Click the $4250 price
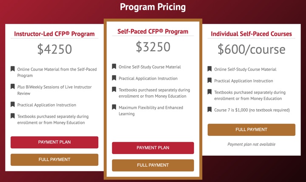This screenshot has width=306, height=182. [54, 50]
